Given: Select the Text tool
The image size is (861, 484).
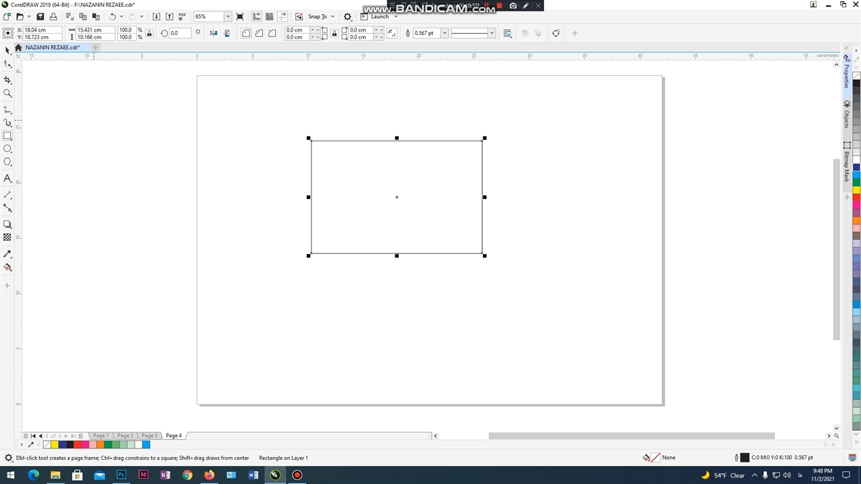Looking at the screenshot, I should tap(7, 178).
